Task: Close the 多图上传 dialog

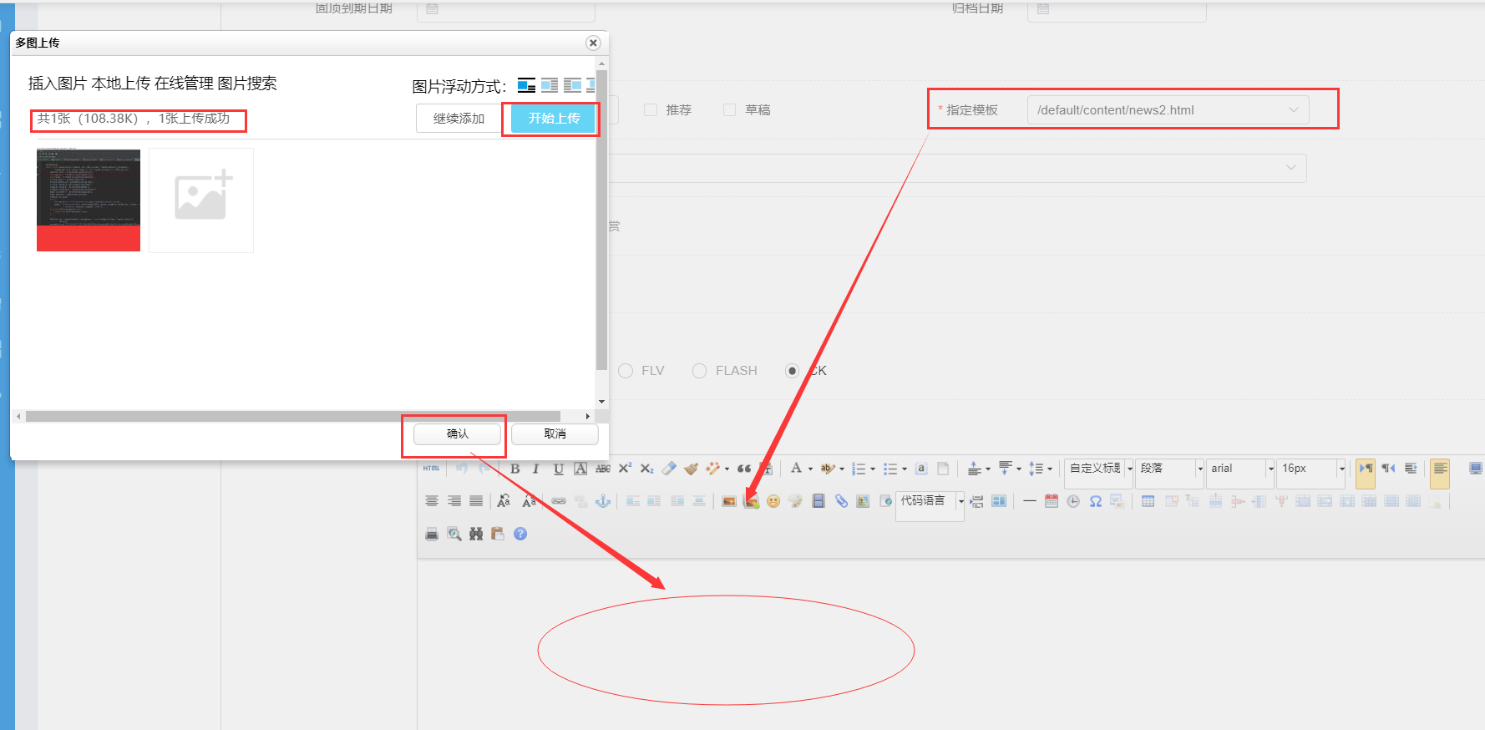Action: click(x=593, y=43)
